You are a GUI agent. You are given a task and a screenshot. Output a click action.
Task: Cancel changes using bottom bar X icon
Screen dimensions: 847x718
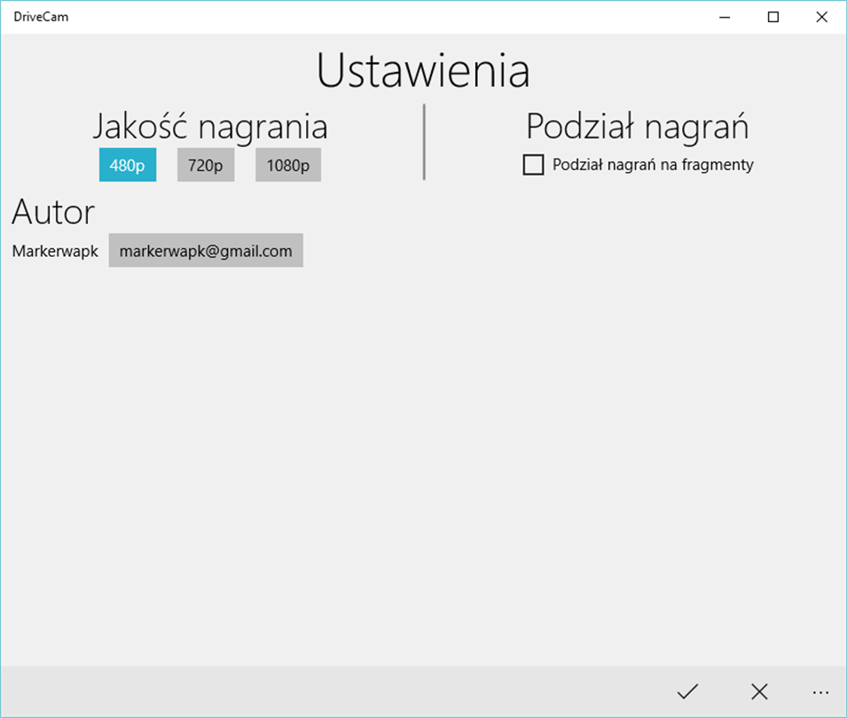pos(759,691)
